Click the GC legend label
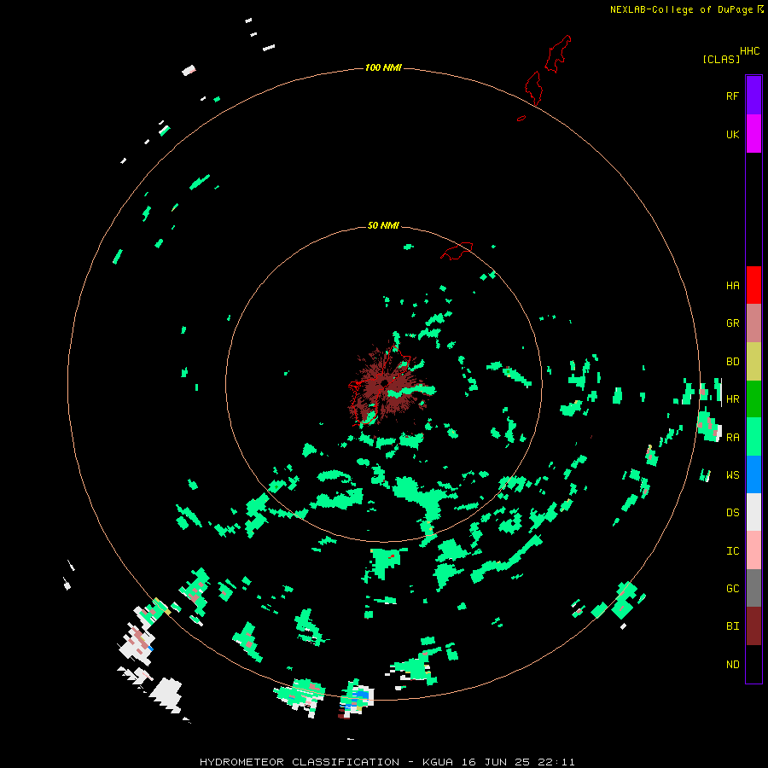 (x=732, y=589)
